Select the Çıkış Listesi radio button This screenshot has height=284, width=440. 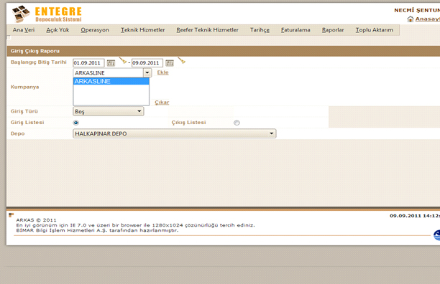click(237, 123)
